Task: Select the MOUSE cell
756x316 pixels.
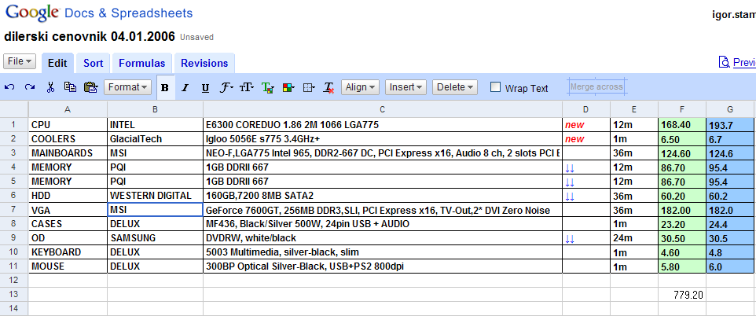Action: (x=68, y=266)
